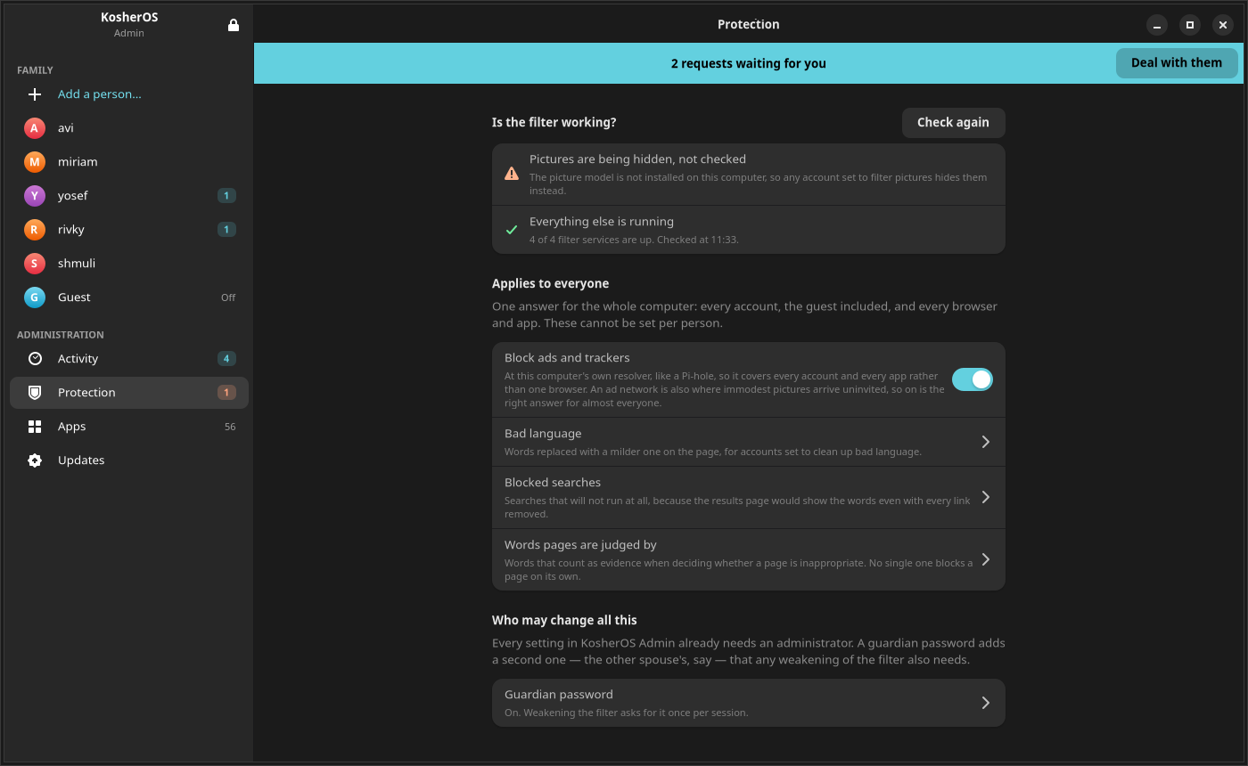Expand Bad language chevron
The width and height of the screenshot is (1248, 766).
tap(985, 442)
